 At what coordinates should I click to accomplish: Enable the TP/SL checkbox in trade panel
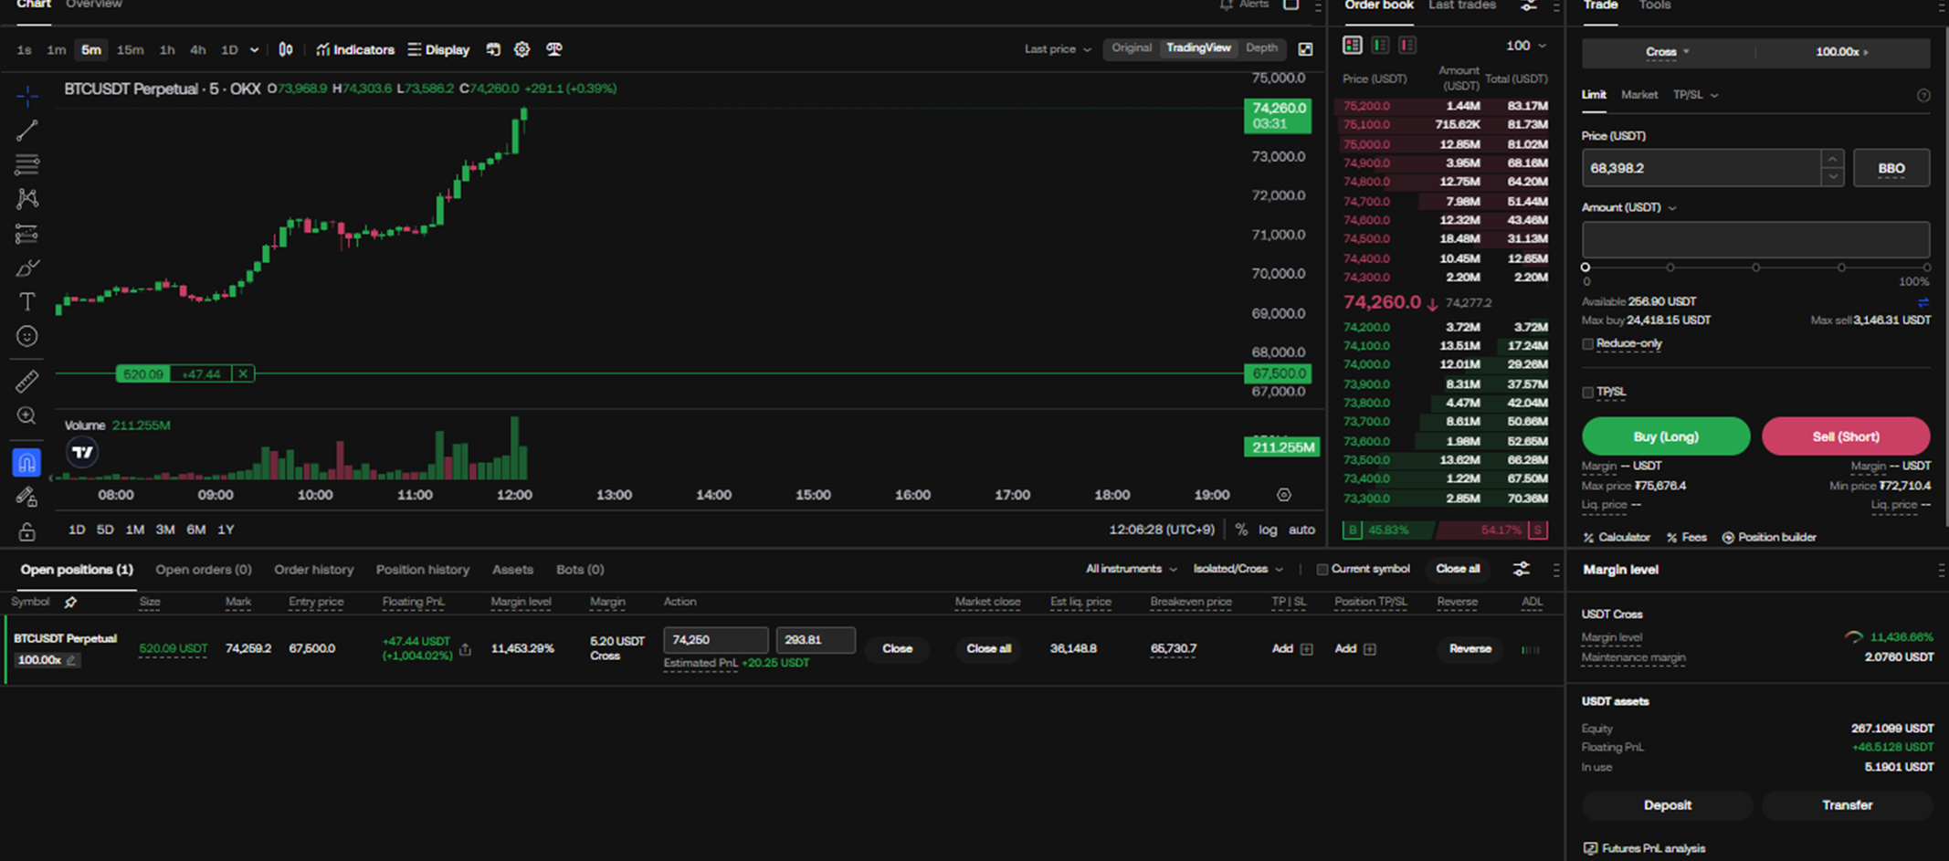[x=1587, y=393]
